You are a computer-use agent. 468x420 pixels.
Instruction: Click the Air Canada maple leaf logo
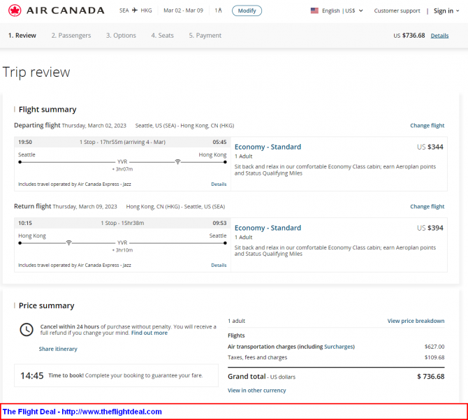pyautogui.click(x=15, y=10)
